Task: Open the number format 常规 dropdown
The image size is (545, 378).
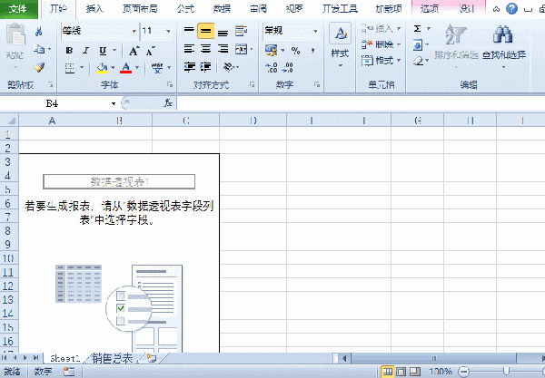Action: click(315, 31)
